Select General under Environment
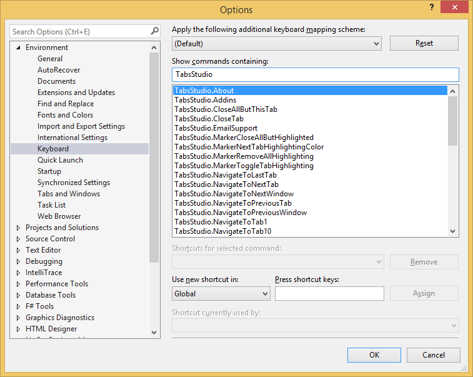Viewport: 473px width, 377px height. pos(50,59)
